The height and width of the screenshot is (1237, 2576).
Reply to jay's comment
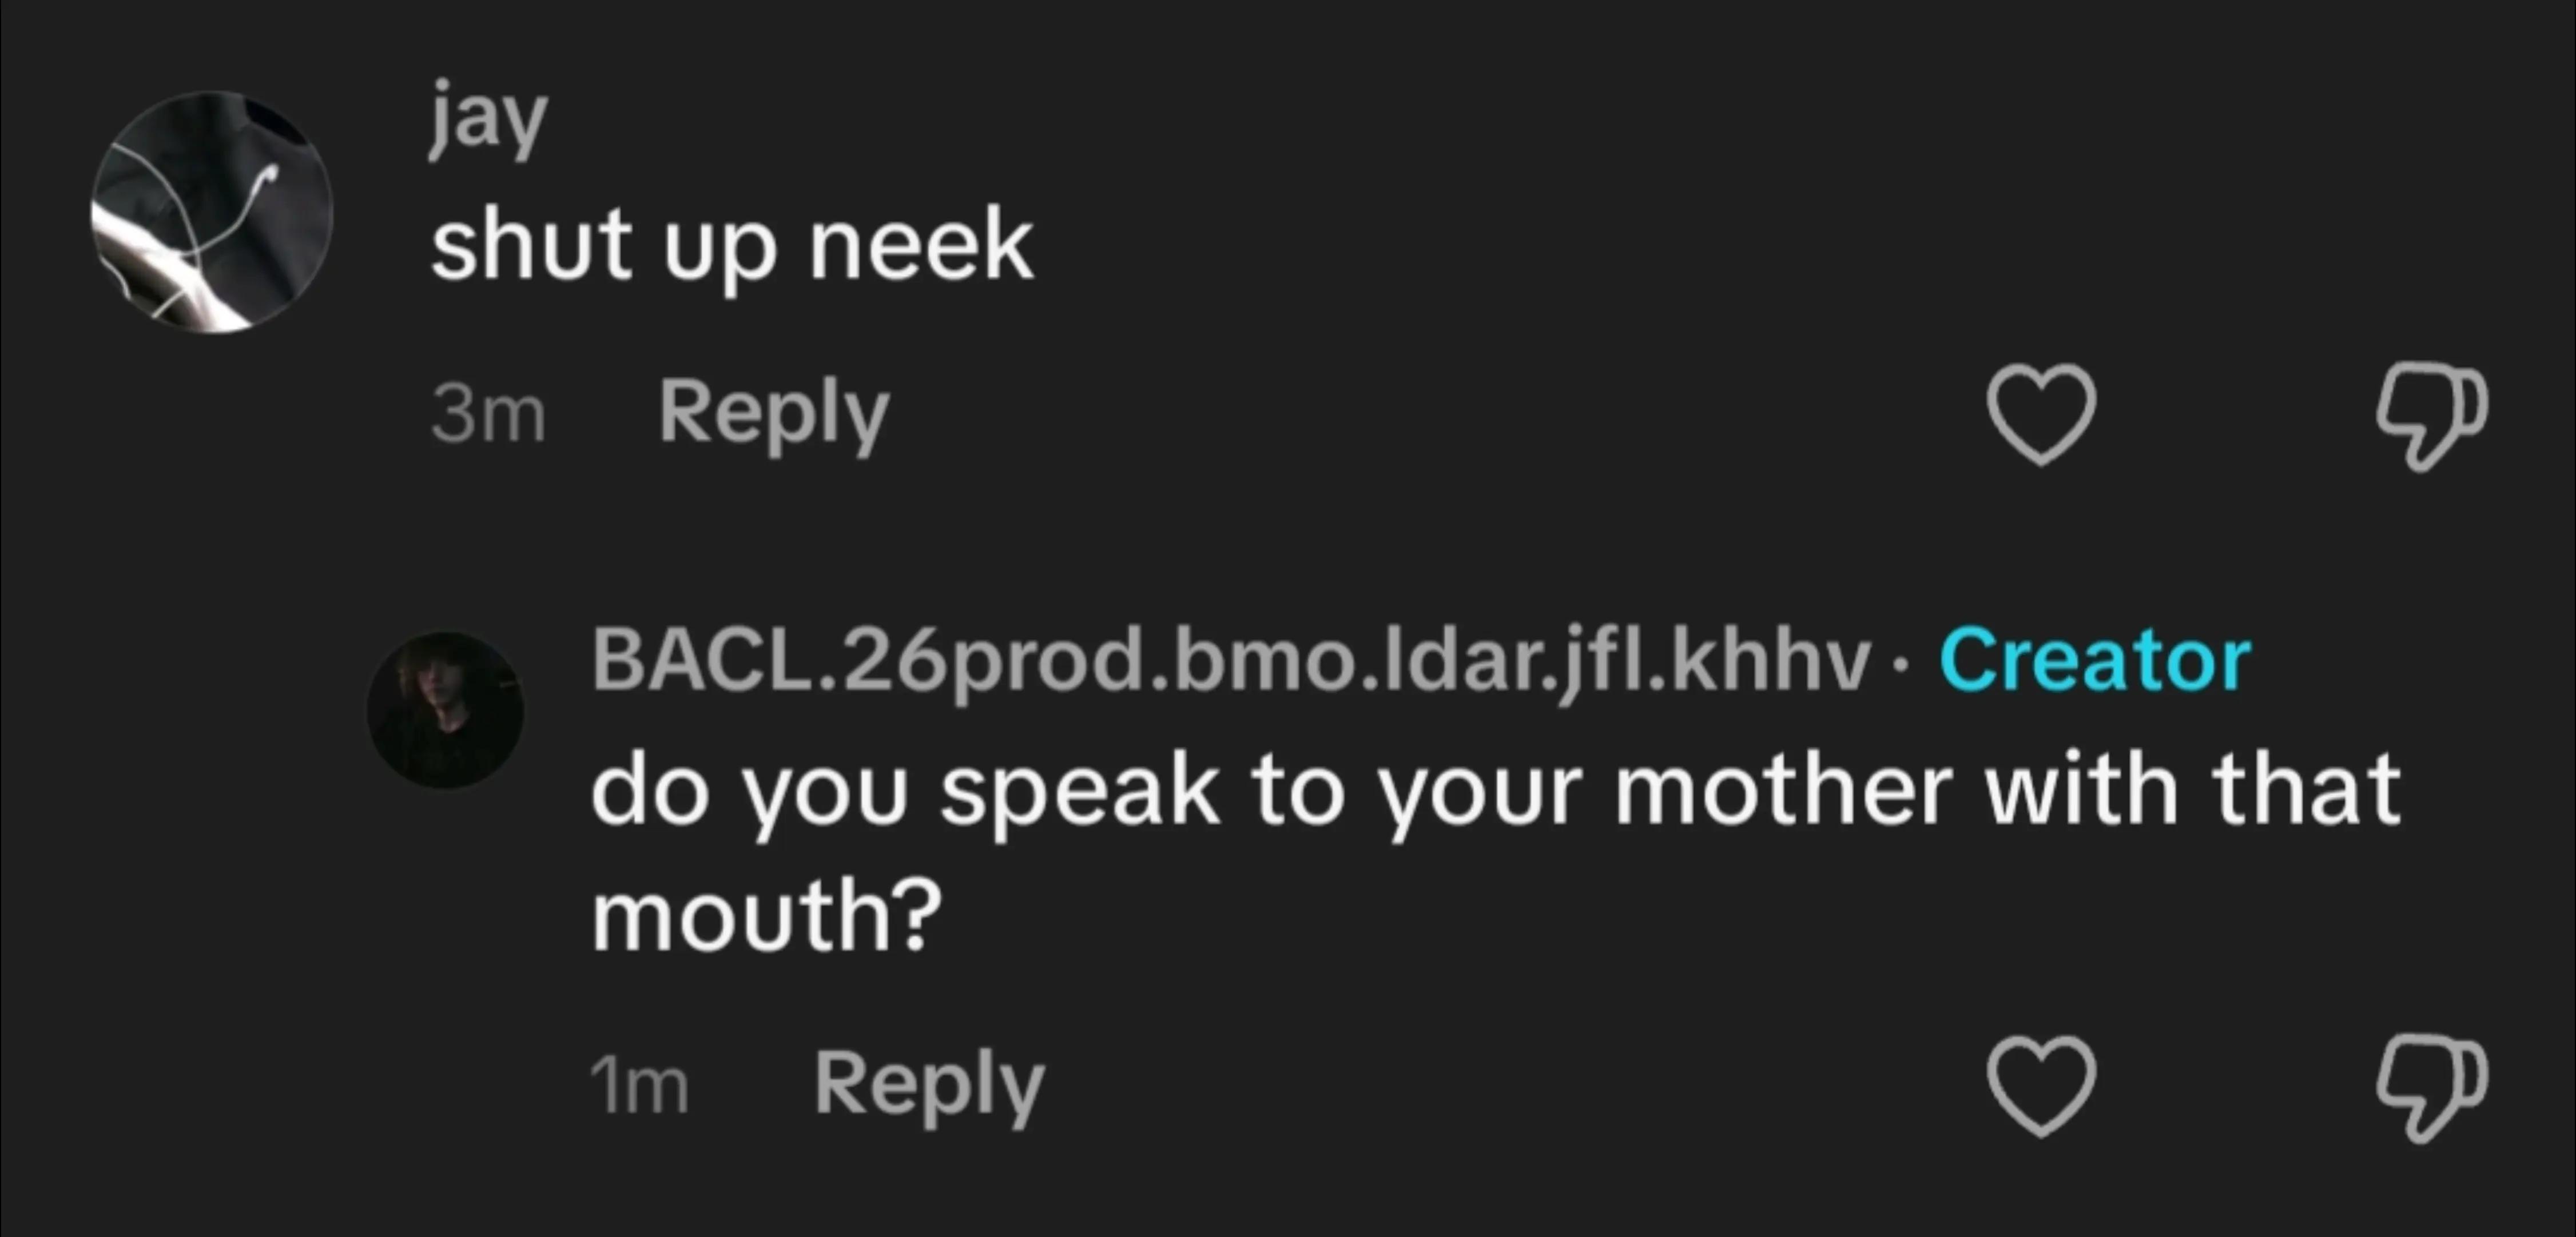coord(773,414)
